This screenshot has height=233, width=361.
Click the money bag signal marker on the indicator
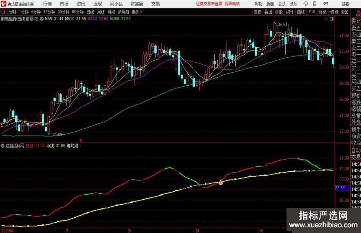(220, 182)
